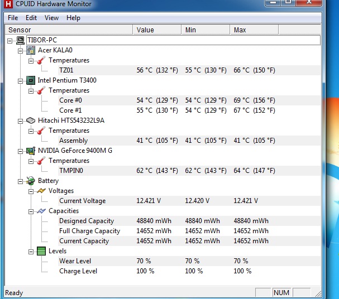Click the Intel Pentium T3400 processor icon
Screen dimensions: 339x299
31,80
